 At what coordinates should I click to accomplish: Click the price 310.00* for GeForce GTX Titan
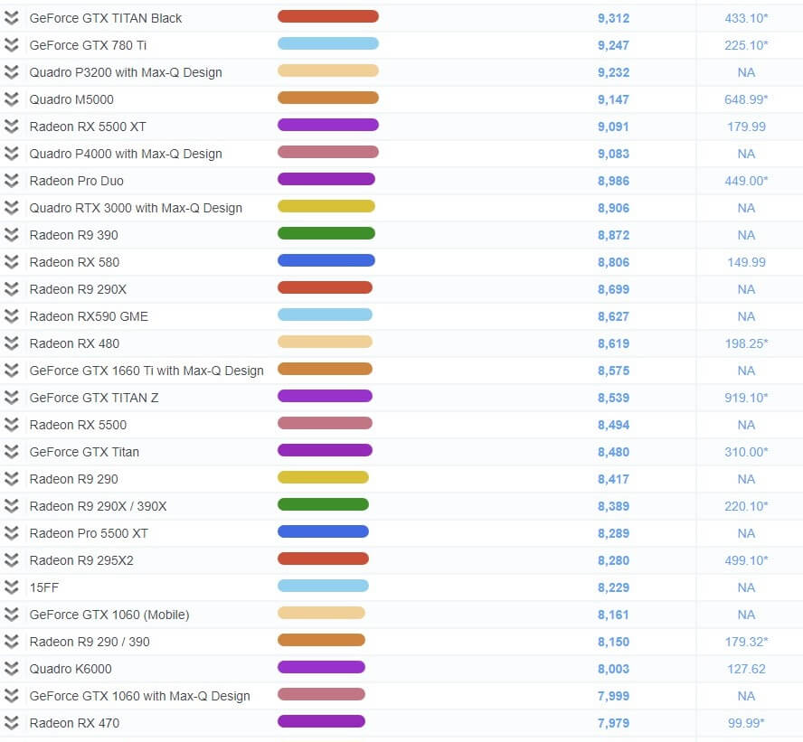[x=746, y=453]
